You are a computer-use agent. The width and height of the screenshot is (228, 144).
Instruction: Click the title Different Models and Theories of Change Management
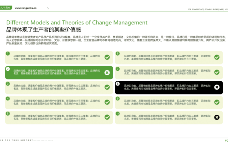(77, 22)
